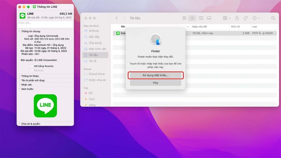Collapse the Thông tin chung section
Screen dimensions: 281x158
(x=19, y=31)
